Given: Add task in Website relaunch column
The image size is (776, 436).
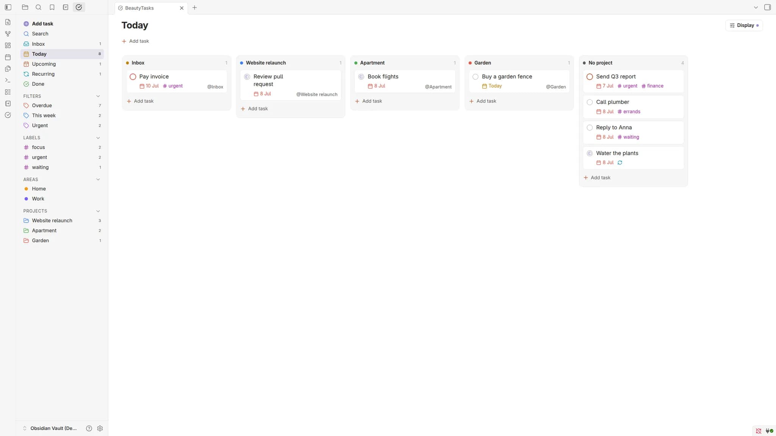Looking at the screenshot, I should point(254,109).
